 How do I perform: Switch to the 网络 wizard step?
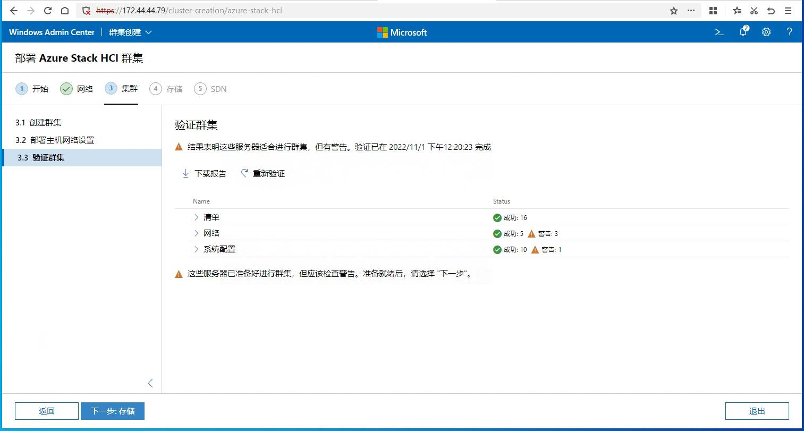77,89
